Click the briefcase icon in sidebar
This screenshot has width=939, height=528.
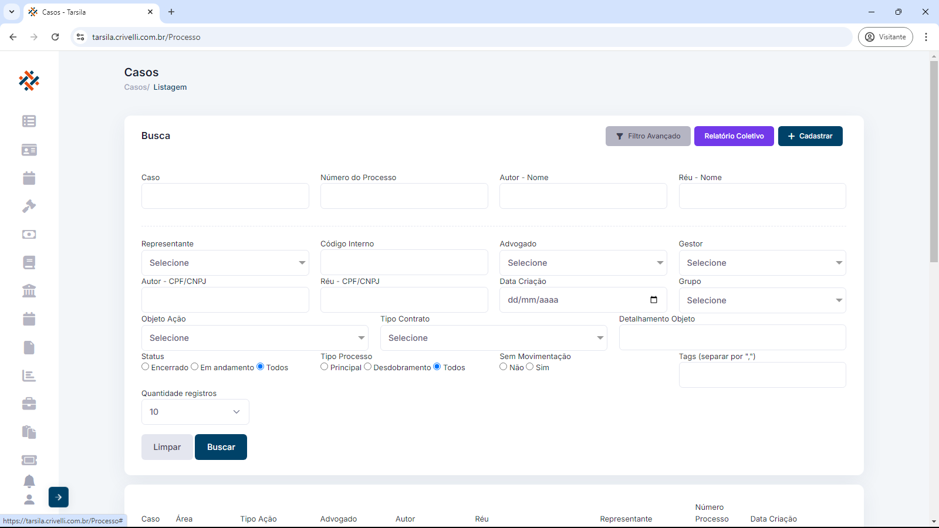(29, 404)
